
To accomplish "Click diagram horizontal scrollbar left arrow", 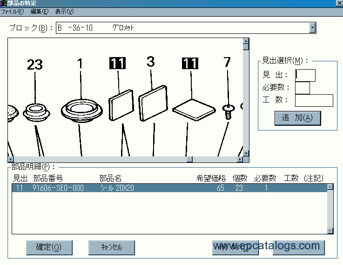I will pos(10,159).
